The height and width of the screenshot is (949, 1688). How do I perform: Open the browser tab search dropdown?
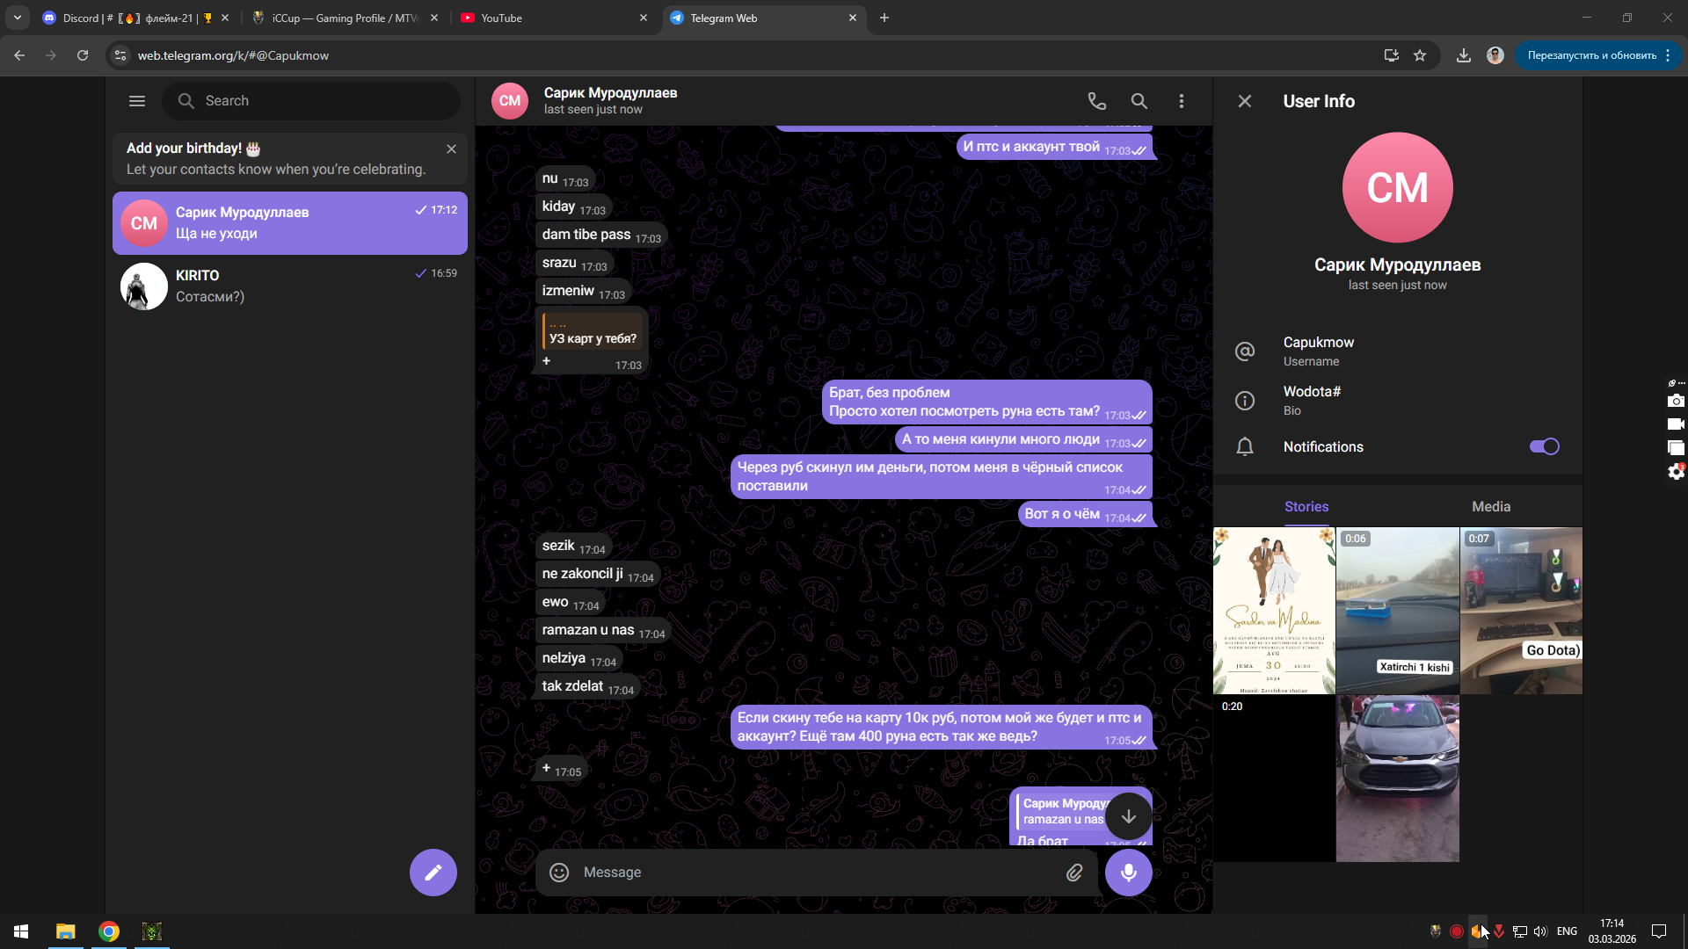[17, 18]
